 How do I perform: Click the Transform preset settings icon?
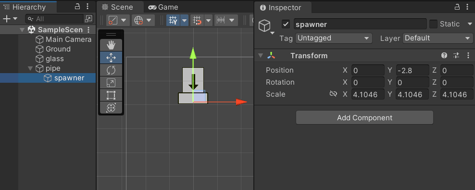click(456, 55)
